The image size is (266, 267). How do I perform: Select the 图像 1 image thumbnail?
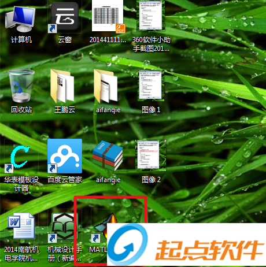click(x=151, y=86)
